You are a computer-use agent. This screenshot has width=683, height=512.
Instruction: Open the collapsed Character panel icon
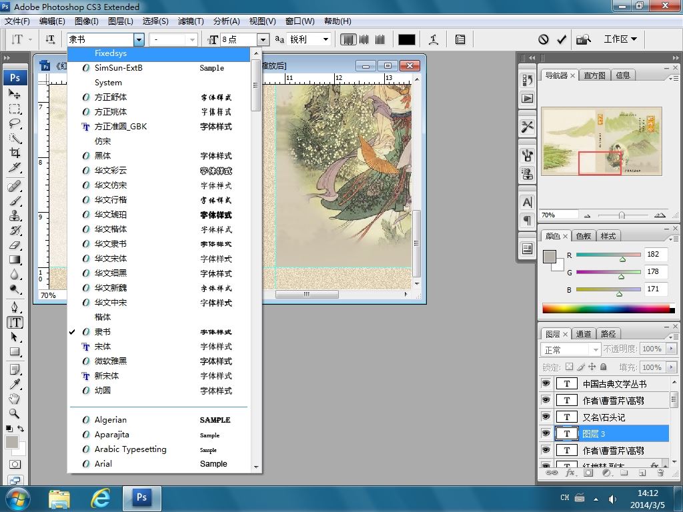coord(527,202)
